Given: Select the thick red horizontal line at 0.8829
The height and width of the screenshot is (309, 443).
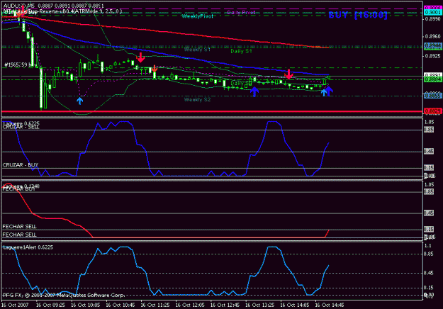Looking at the screenshot, I should tap(212, 111).
